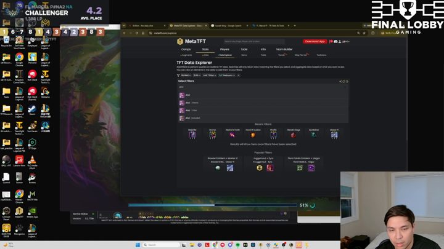
Task: Open the Recycle Bin desktop icon
Action: pos(6,42)
